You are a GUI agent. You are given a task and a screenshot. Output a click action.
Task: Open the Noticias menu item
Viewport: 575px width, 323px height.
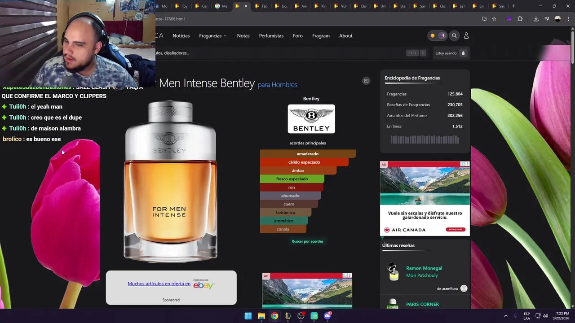pos(181,36)
